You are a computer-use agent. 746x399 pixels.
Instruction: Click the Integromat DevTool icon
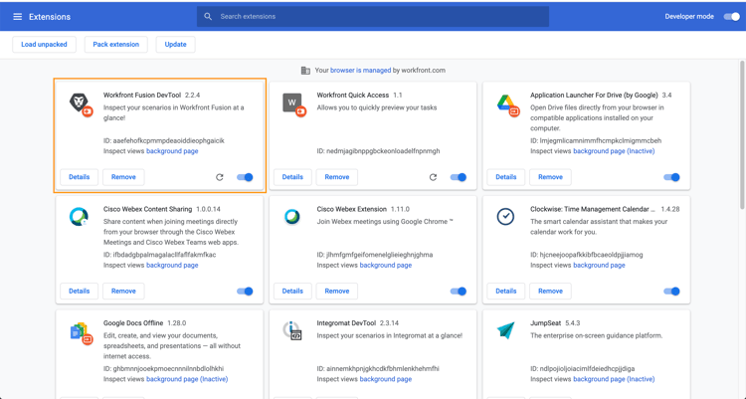click(x=291, y=331)
